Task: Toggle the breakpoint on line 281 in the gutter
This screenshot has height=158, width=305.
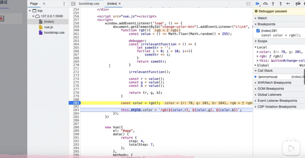Action: tap(74, 103)
